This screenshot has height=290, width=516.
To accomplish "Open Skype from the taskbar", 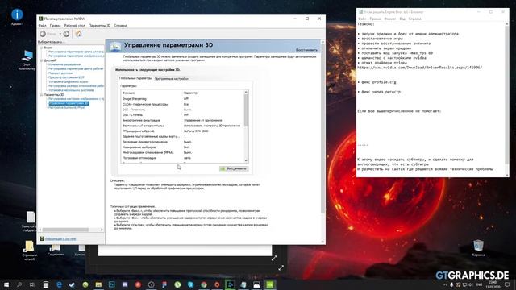I will pos(190,284).
